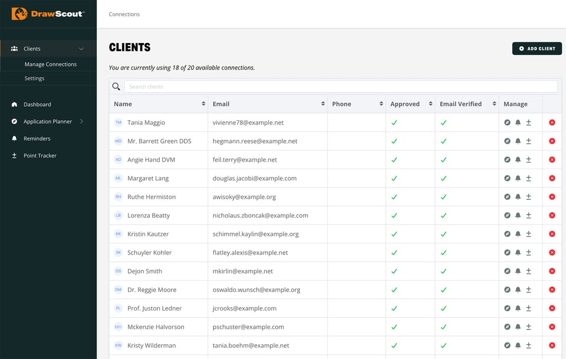Click Approved checkmark for Lorenza Beatty
Viewport: 566px width, 359px height.
click(x=394, y=216)
